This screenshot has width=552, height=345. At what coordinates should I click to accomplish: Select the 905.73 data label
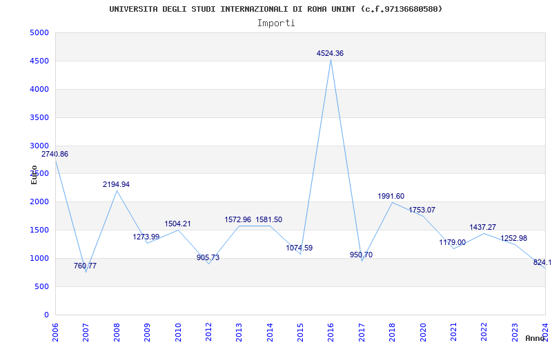click(x=208, y=257)
